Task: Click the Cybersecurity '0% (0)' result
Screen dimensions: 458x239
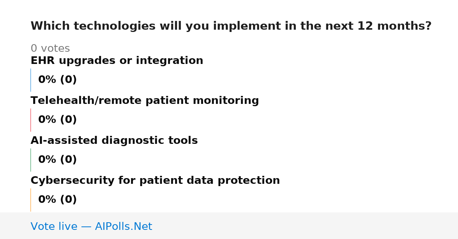Action: tap(57, 200)
